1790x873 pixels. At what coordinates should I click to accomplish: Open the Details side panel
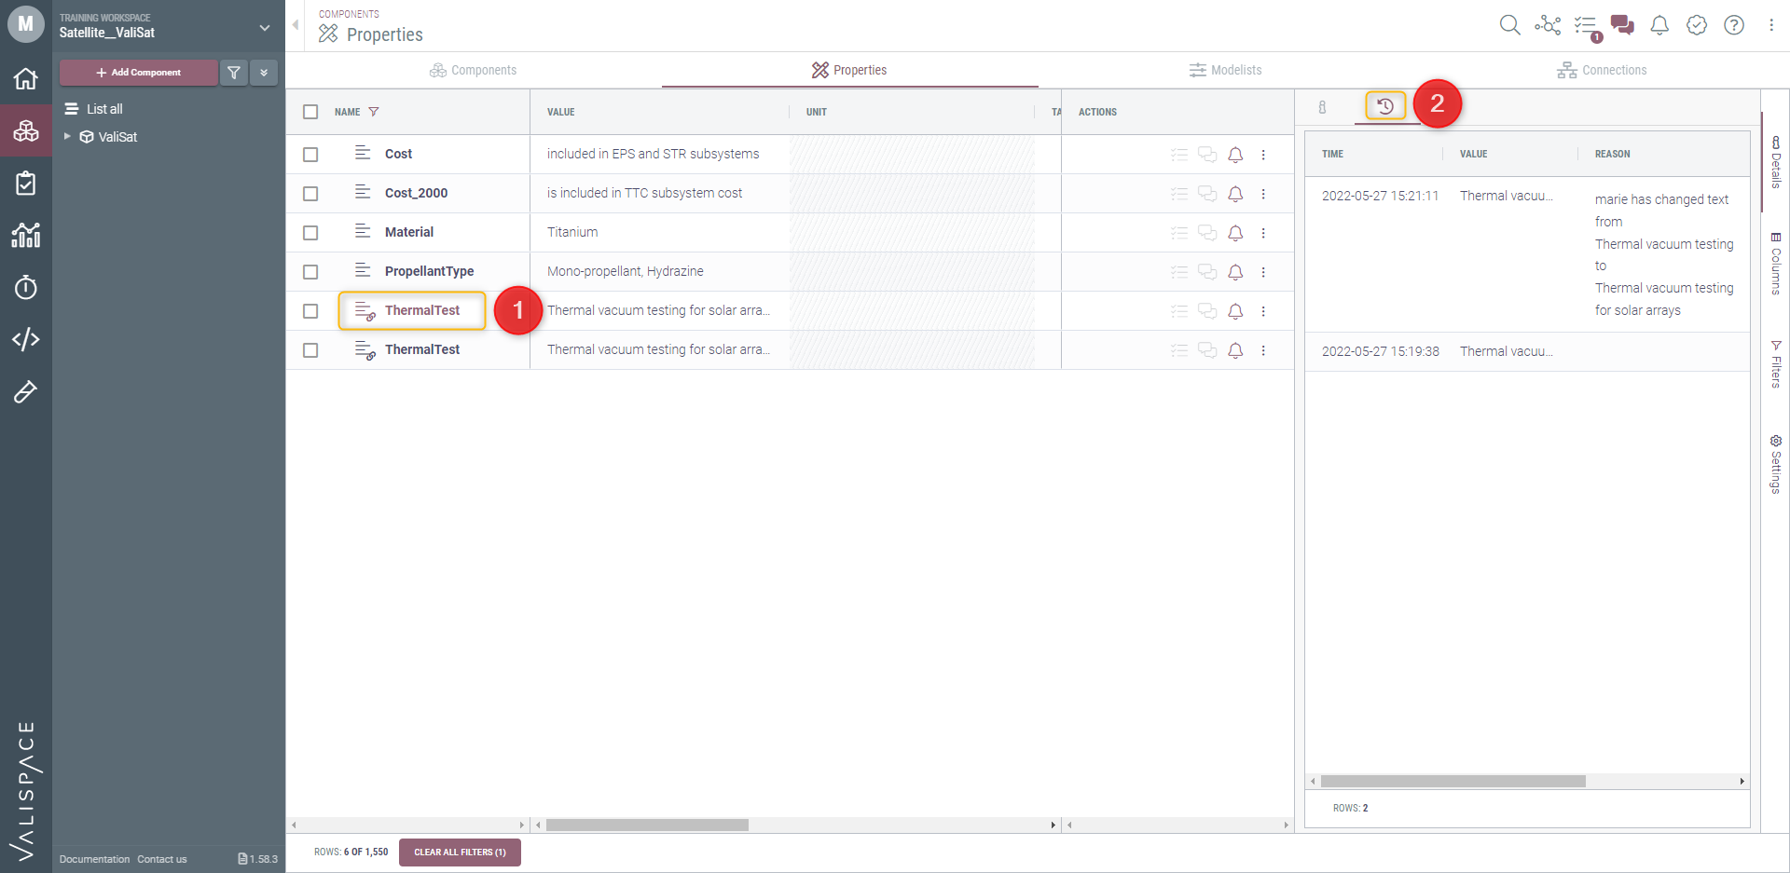pyautogui.click(x=1776, y=162)
